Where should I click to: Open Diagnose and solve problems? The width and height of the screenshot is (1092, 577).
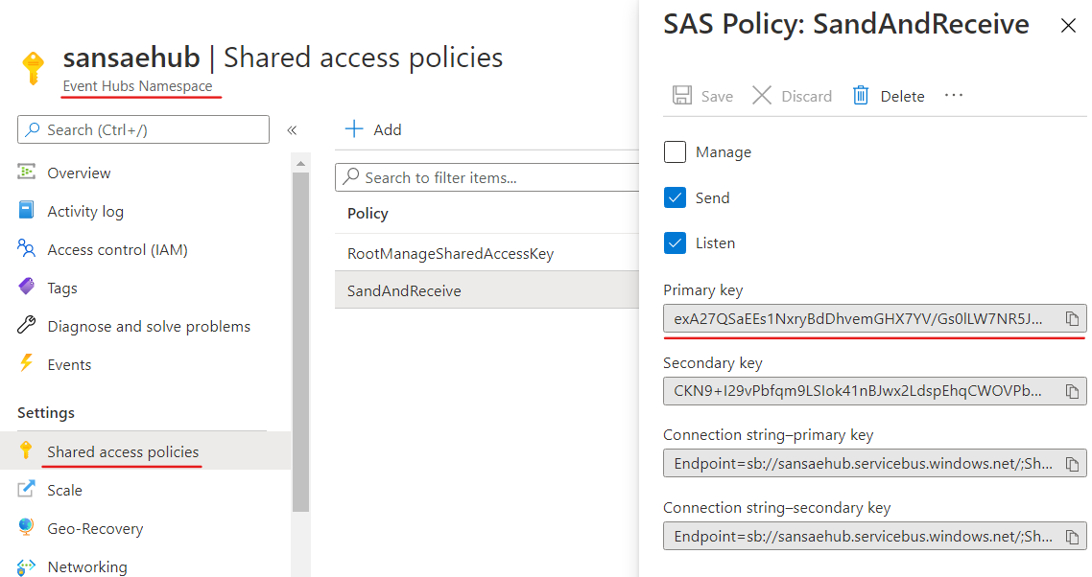click(149, 327)
